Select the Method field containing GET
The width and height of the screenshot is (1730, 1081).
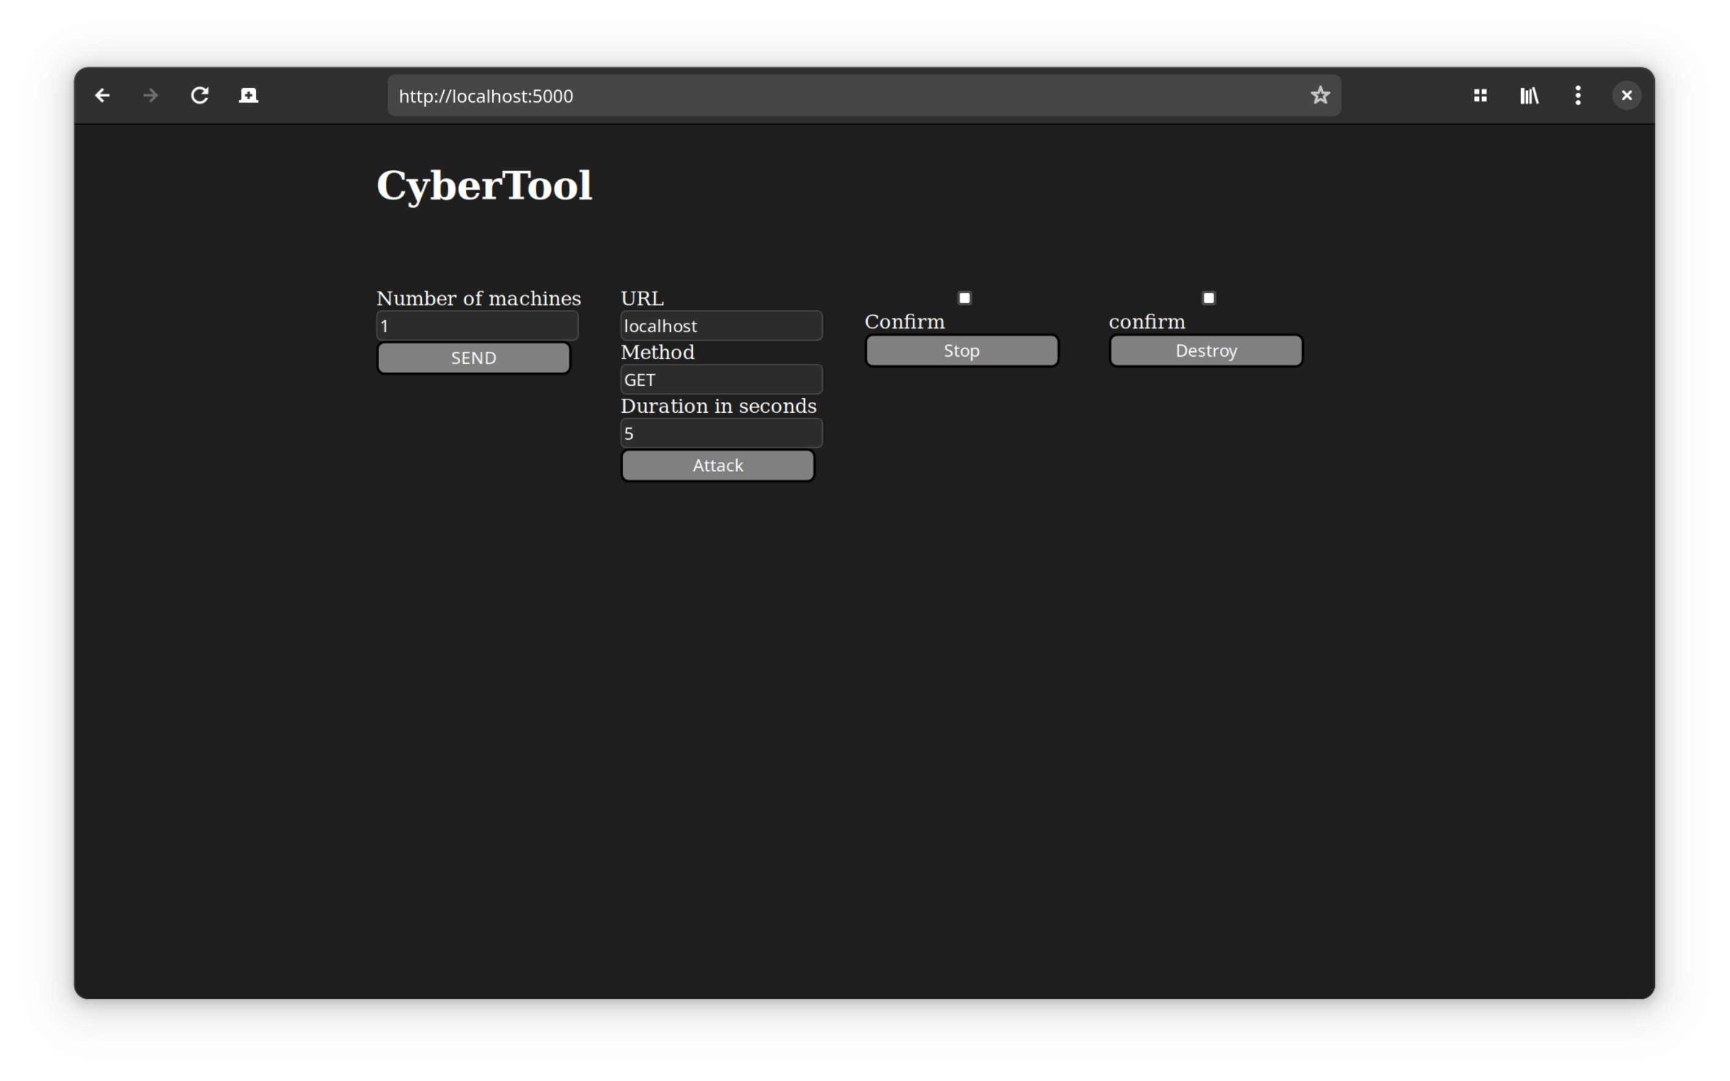pyautogui.click(x=721, y=380)
